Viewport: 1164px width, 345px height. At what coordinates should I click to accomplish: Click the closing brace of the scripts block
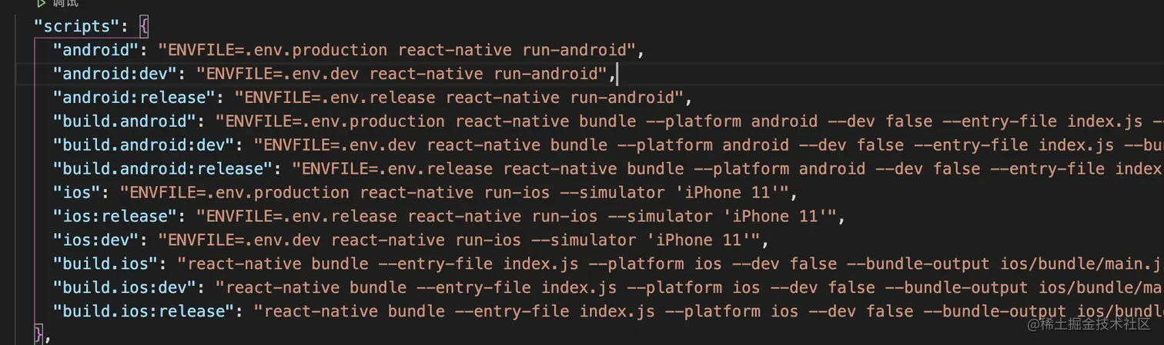(x=38, y=335)
